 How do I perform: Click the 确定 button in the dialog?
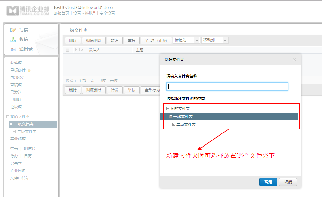[x=268, y=182]
